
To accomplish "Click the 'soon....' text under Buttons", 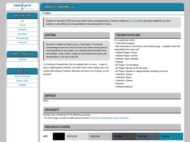I will (46, 101).
